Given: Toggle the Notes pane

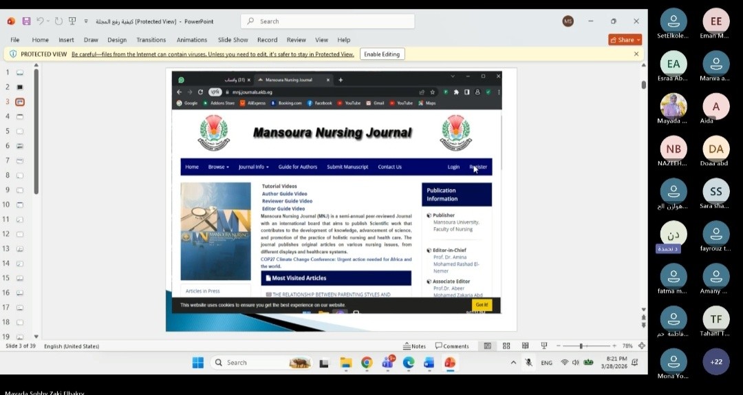Looking at the screenshot, I should point(415,346).
